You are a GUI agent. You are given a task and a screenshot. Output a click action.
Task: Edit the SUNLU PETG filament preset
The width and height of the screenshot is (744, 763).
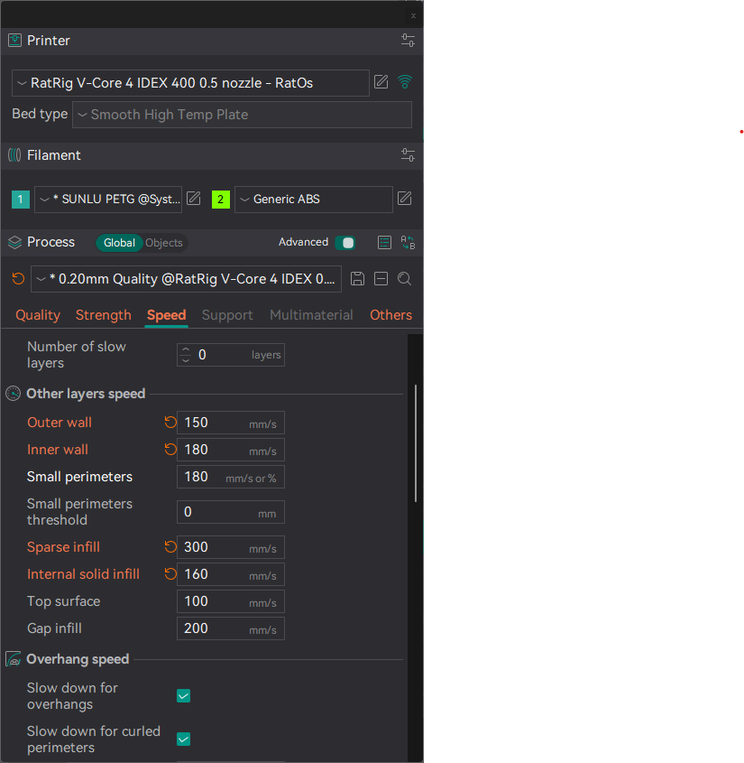point(193,199)
